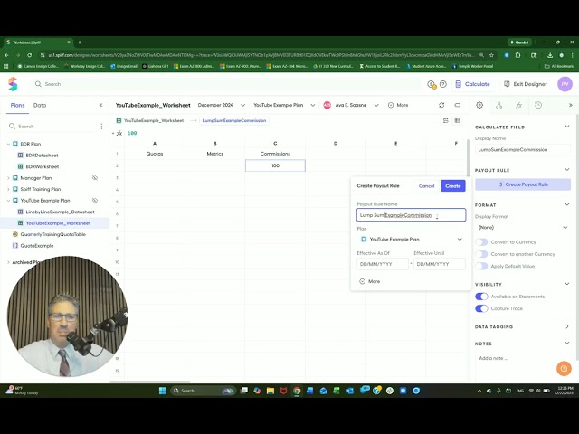
Task: Disable Available on Statements toggle
Action: click(x=481, y=297)
